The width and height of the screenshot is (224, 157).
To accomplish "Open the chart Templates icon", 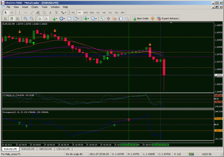I will [x=75, y=19].
